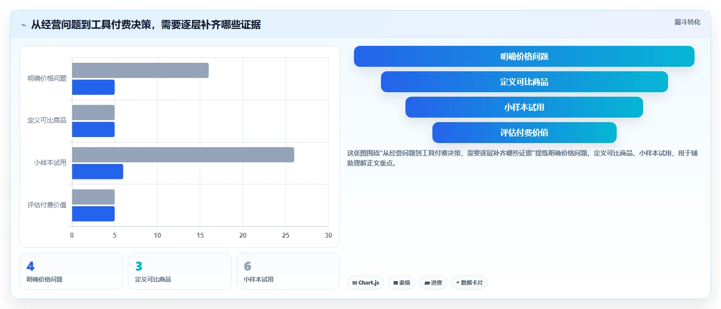This screenshot has height=309, width=721.
Task: Click the y-axis label 定义可比商品
Action: coord(47,120)
